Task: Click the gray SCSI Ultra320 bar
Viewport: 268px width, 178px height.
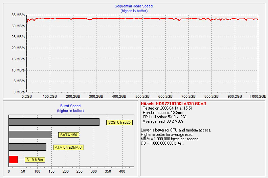Action: point(54,122)
